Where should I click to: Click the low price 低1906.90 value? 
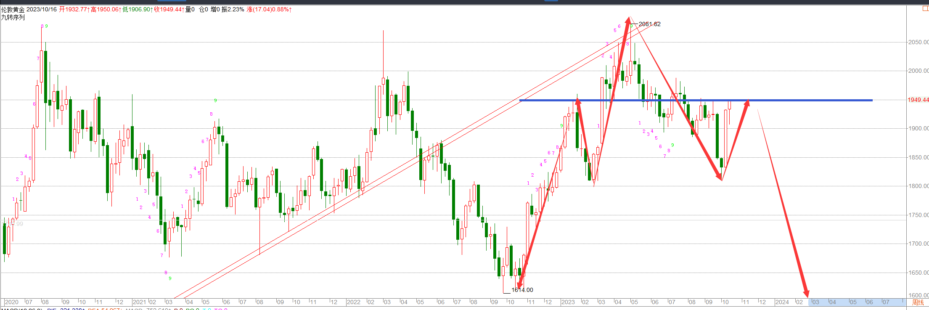(138, 9)
